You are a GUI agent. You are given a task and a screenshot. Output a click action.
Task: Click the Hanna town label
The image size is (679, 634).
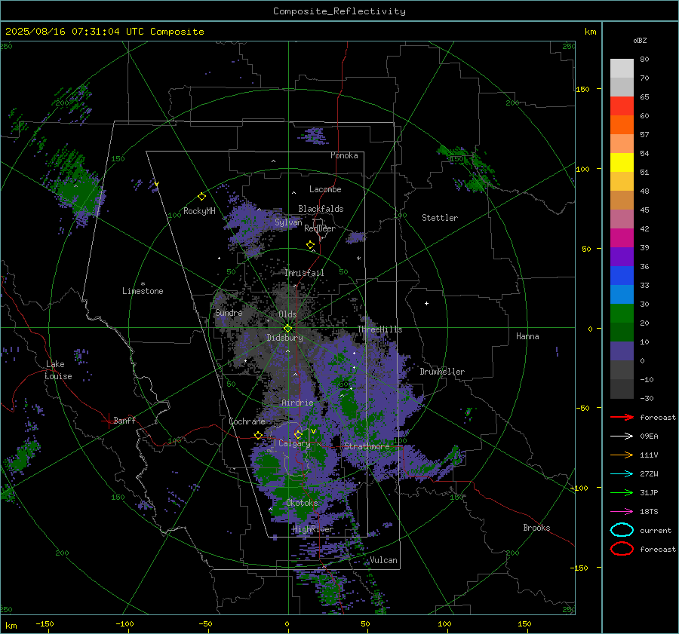527,336
